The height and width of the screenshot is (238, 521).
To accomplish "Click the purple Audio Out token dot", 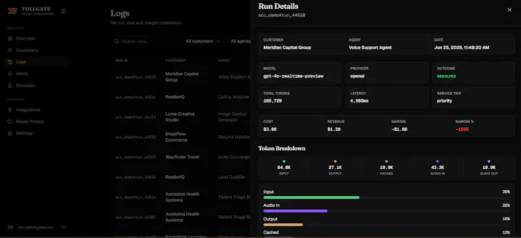I will [x=489, y=161].
